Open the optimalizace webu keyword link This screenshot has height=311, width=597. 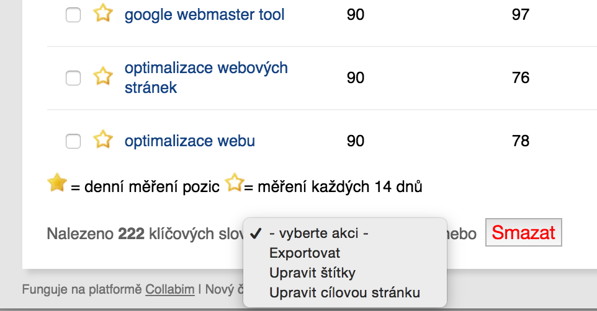point(190,141)
